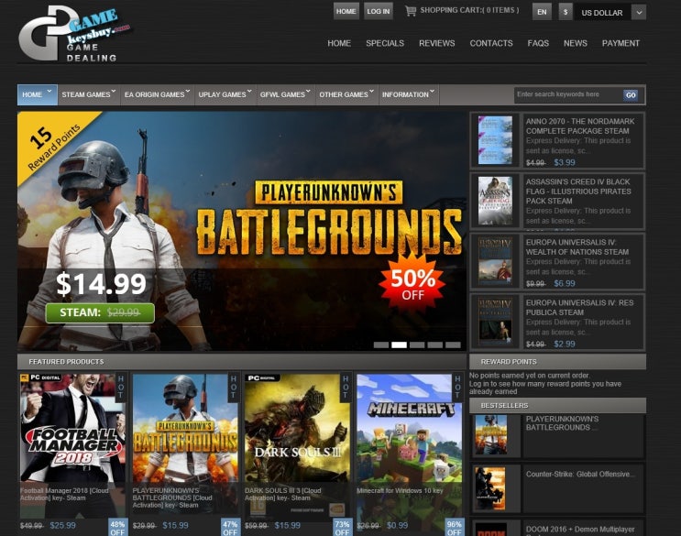This screenshot has height=536, width=681.
Task: Open Counter-Strike: Global Offensive bestseller link
Action: tap(580, 474)
